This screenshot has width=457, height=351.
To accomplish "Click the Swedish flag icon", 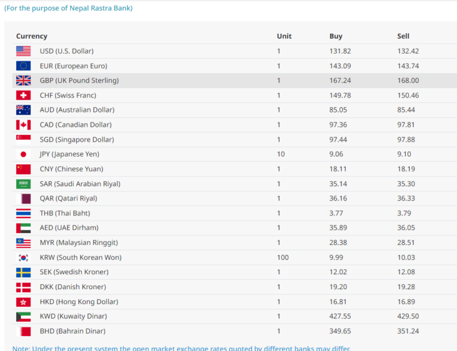I will [x=23, y=272].
